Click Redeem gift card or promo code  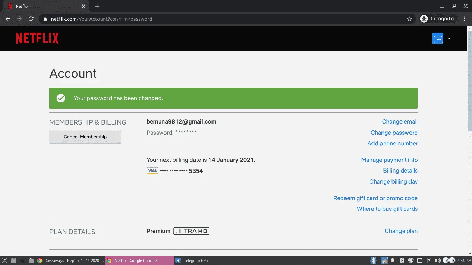pyautogui.click(x=375, y=198)
